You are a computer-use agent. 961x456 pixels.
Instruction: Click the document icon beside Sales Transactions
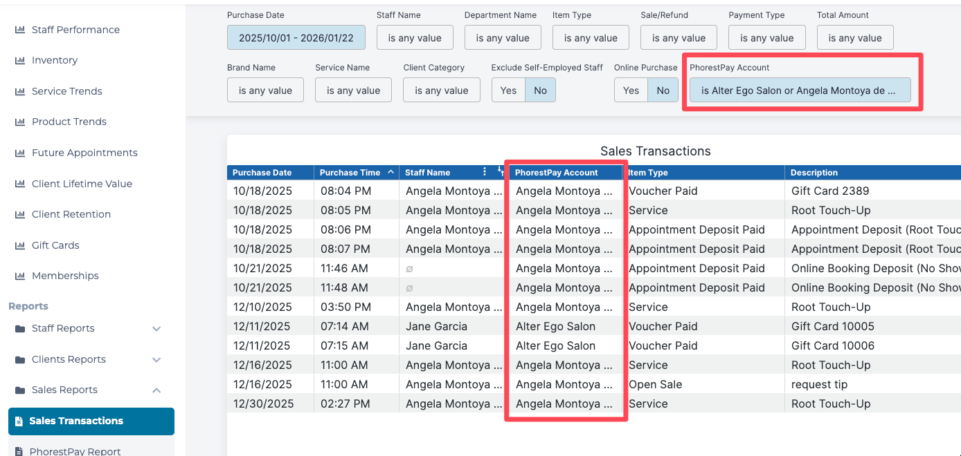coord(19,421)
